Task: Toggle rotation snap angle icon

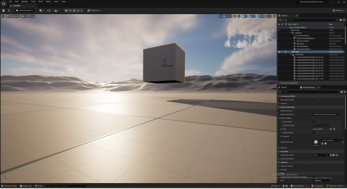Action: pos(250,16)
